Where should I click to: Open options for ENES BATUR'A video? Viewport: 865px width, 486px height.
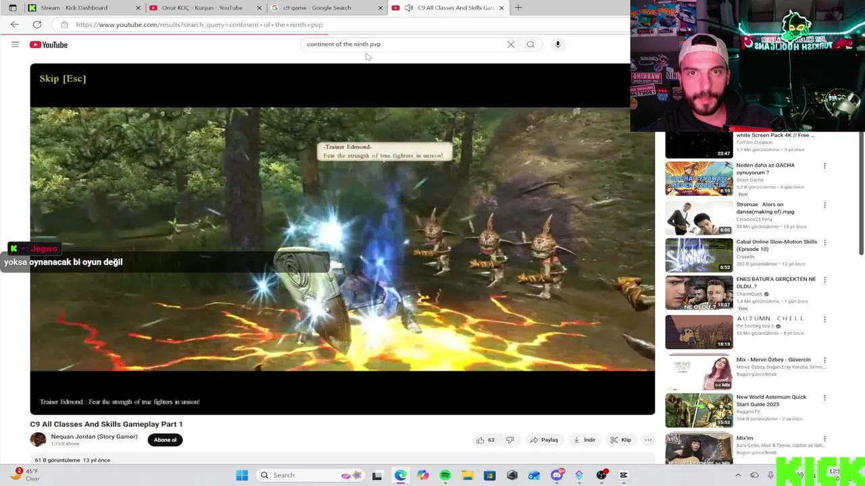tap(824, 280)
